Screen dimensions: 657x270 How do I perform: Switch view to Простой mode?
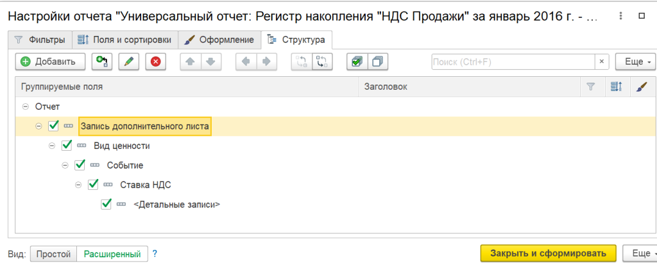54,254
